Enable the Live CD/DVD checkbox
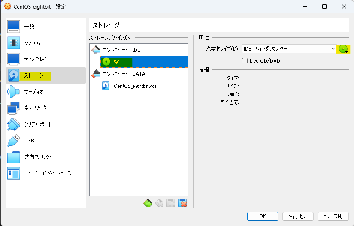Image resolution: width=354 pixels, height=226 pixels. [245, 60]
